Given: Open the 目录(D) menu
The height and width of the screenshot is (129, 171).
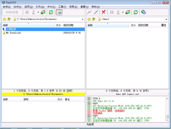Looking at the screenshot, I should tap(73, 7).
